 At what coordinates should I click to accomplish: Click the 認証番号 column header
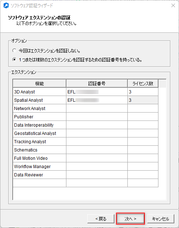tap(97, 83)
